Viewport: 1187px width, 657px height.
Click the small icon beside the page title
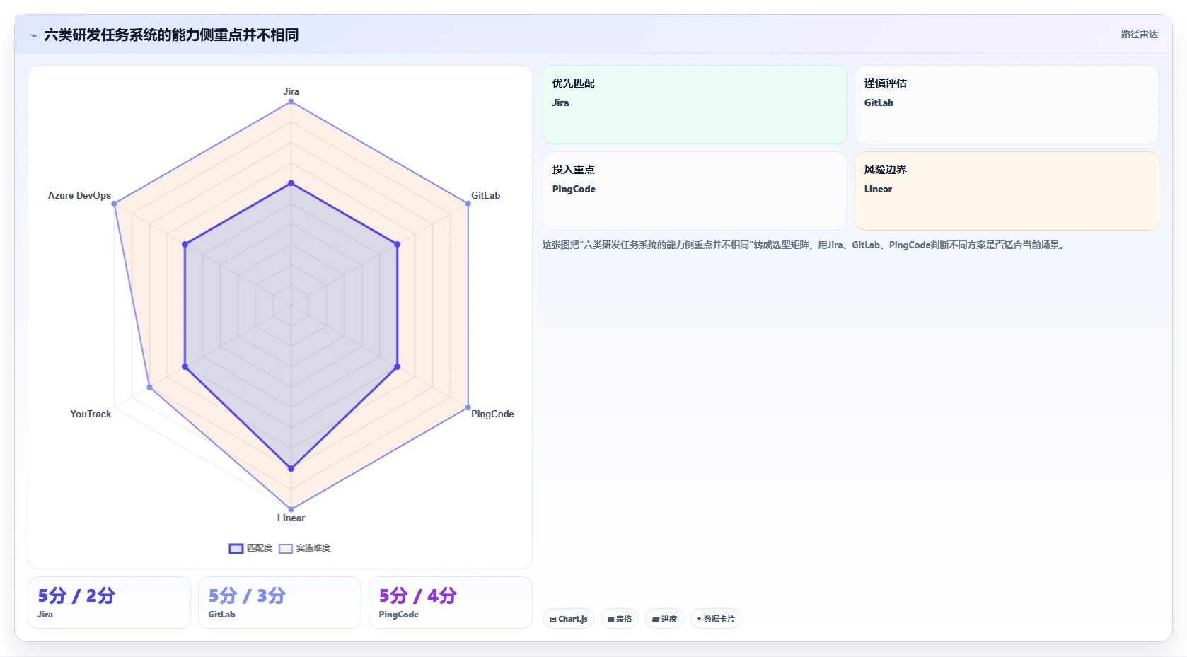point(33,35)
